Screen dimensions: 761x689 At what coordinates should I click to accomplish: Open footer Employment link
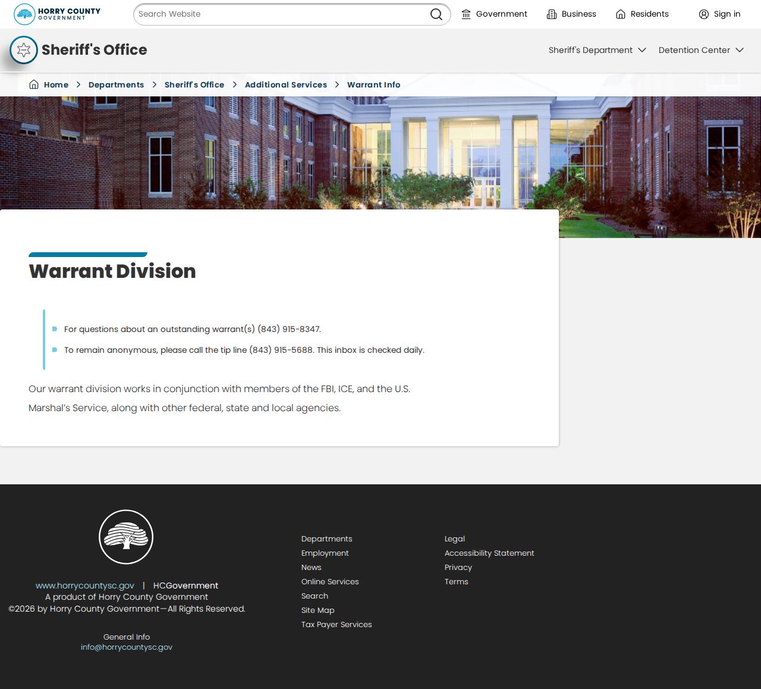click(325, 553)
